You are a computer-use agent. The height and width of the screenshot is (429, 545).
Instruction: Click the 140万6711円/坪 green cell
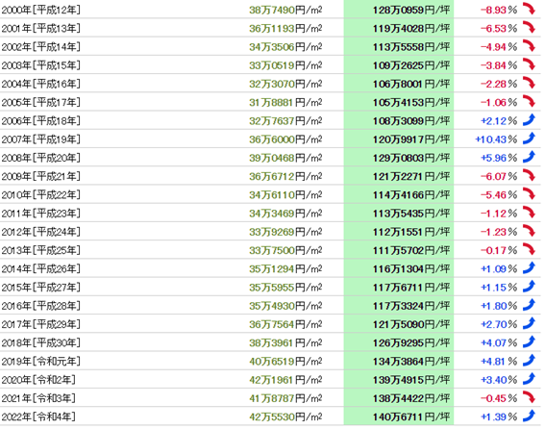coord(399,416)
